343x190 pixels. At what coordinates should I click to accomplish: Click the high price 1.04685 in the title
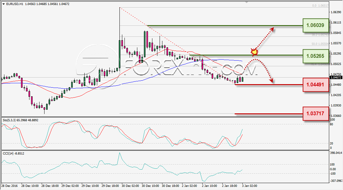[x=42, y=4]
